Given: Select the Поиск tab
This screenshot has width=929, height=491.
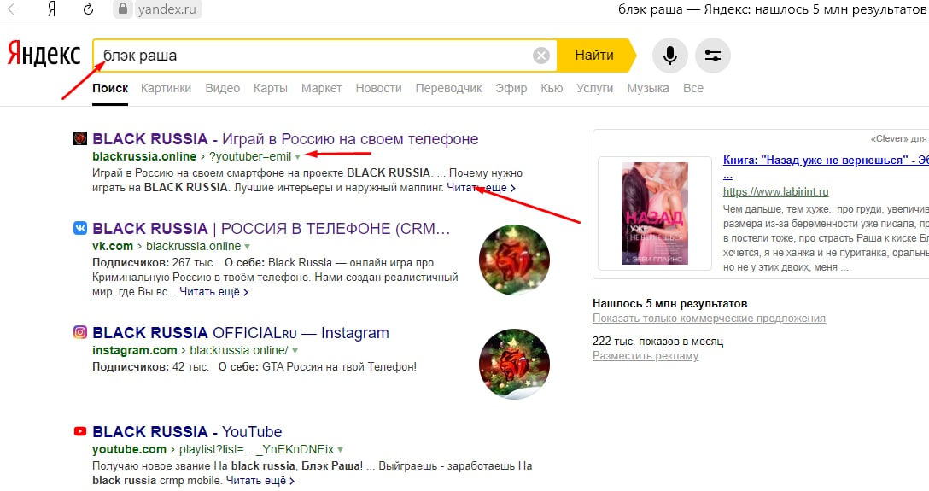Looking at the screenshot, I should pyautogui.click(x=110, y=88).
